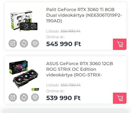Click the NVIDIA RTX badge on ASUS image

click(35, 89)
